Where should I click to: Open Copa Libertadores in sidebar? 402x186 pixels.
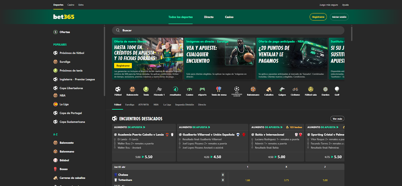click(x=71, y=88)
